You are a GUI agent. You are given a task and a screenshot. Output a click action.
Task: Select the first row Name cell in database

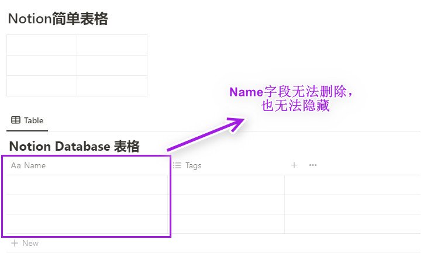(87, 185)
